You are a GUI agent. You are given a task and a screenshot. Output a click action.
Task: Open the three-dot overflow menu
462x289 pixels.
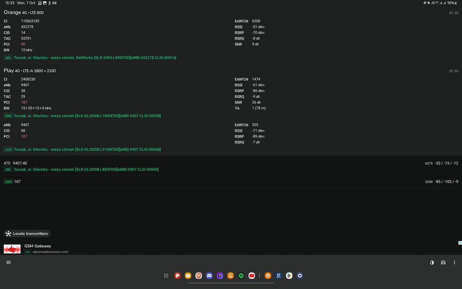[x=454, y=263]
